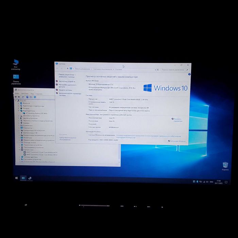Open the Корзина recycle bin icon
Image resolution: width=238 pixels, height=238 pixels.
tap(225, 166)
